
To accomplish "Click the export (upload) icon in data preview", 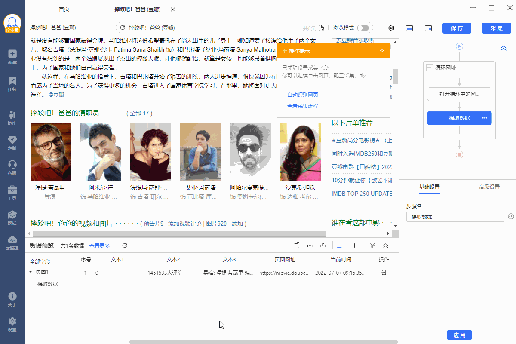I will click(323, 246).
